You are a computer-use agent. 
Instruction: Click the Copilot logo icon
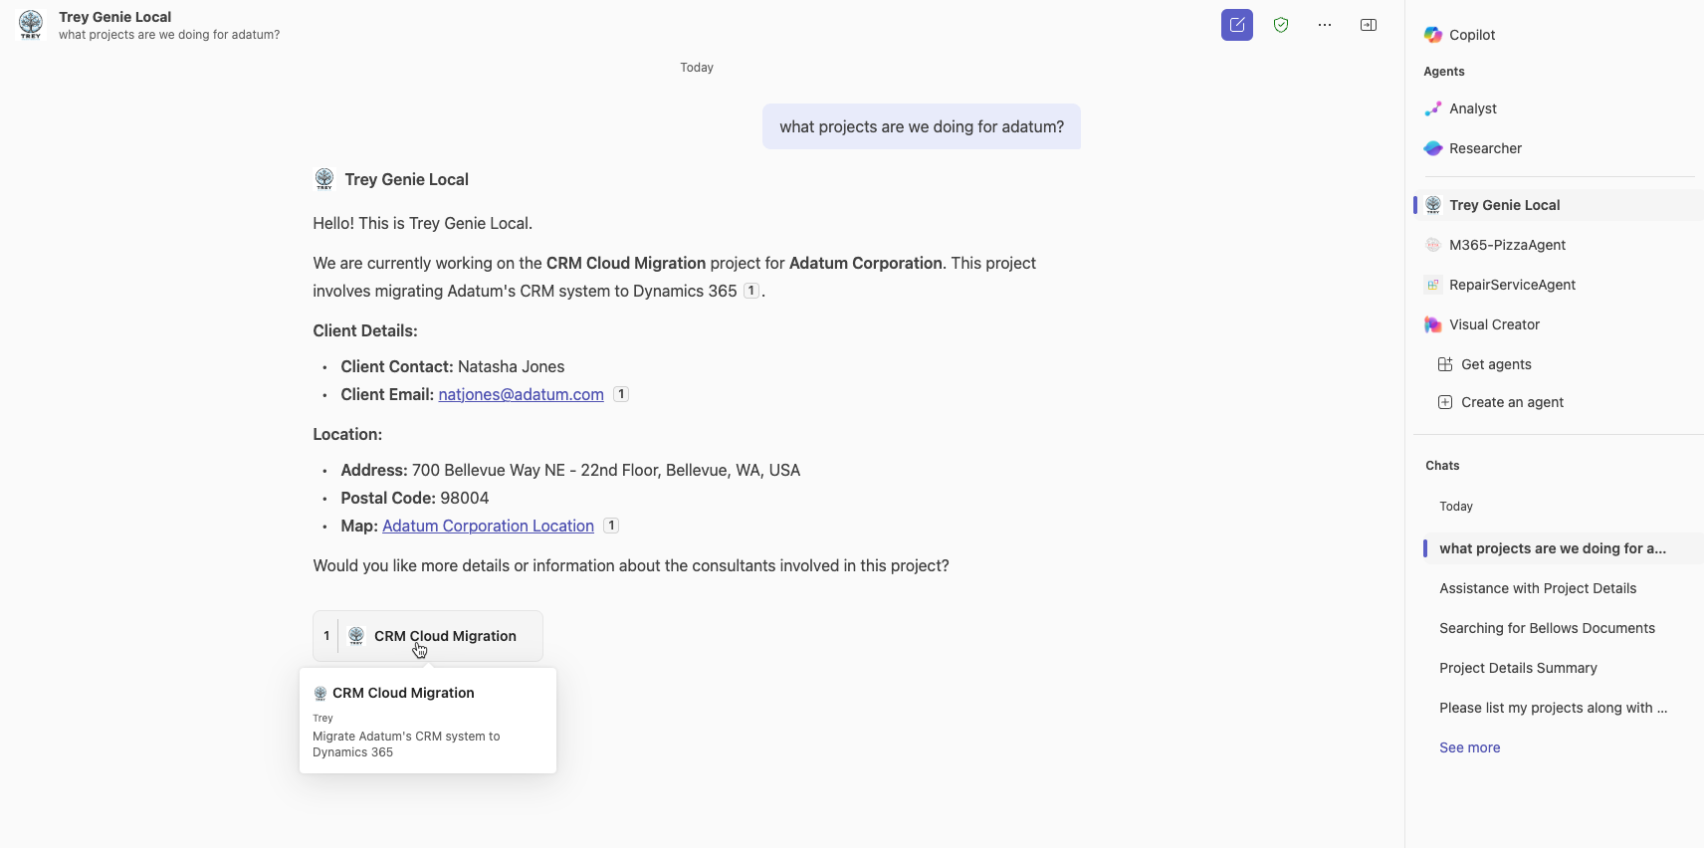pos(1433,35)
